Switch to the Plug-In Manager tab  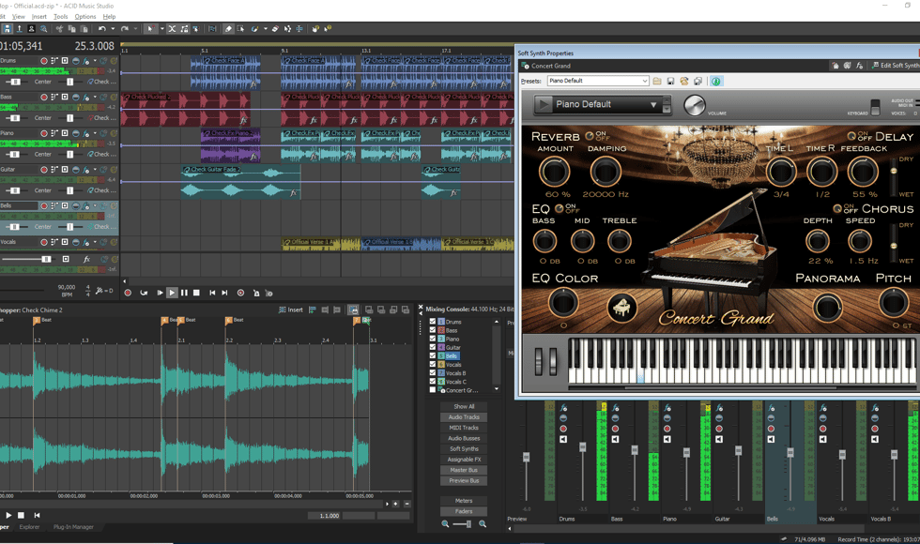74,527
